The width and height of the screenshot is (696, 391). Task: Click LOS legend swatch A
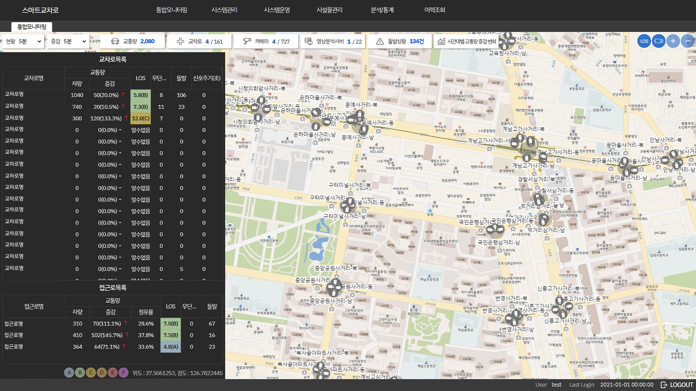point(69,373)
